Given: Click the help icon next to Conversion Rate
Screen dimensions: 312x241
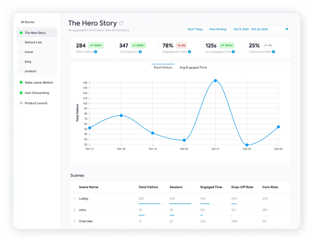Looking at the screenshot, I should [273, 52].
